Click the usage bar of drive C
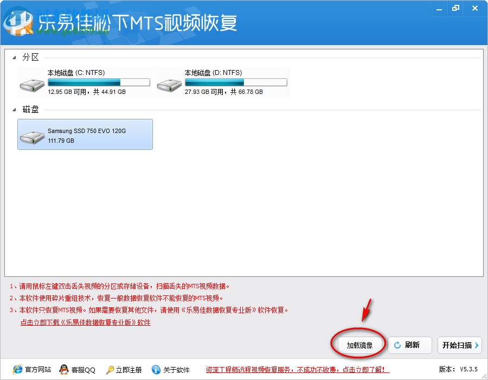The height and width of the screenshot is (380, 488). point(98,81)
